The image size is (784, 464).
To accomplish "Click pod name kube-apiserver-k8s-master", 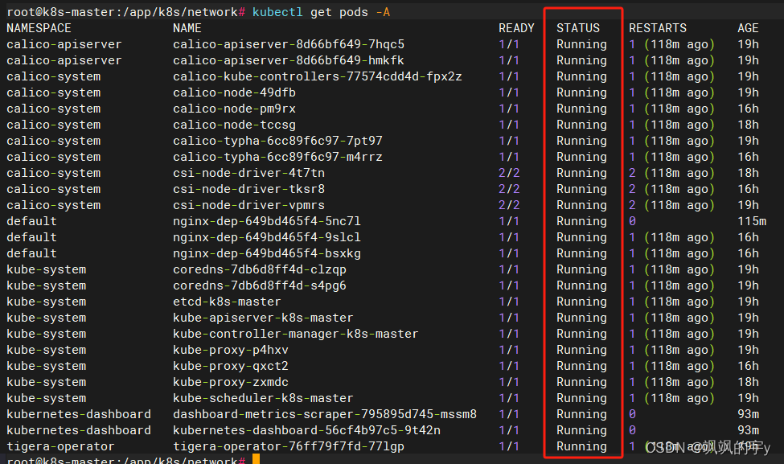I will [x=263, y=318].
